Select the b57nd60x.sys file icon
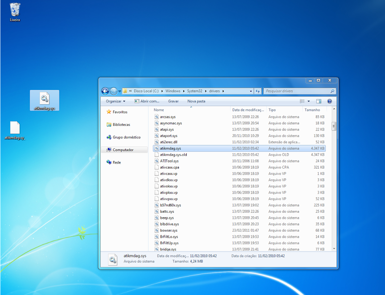The width and height of the screenshot is (385, 295). coord(156,205)
